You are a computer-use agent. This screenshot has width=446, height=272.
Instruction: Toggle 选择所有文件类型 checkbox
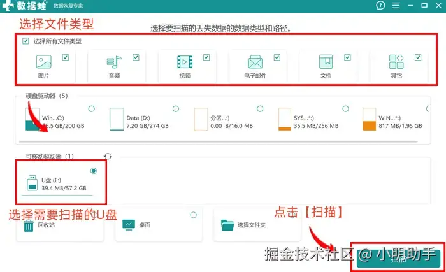pyautogui.click(x=25, y=41)
